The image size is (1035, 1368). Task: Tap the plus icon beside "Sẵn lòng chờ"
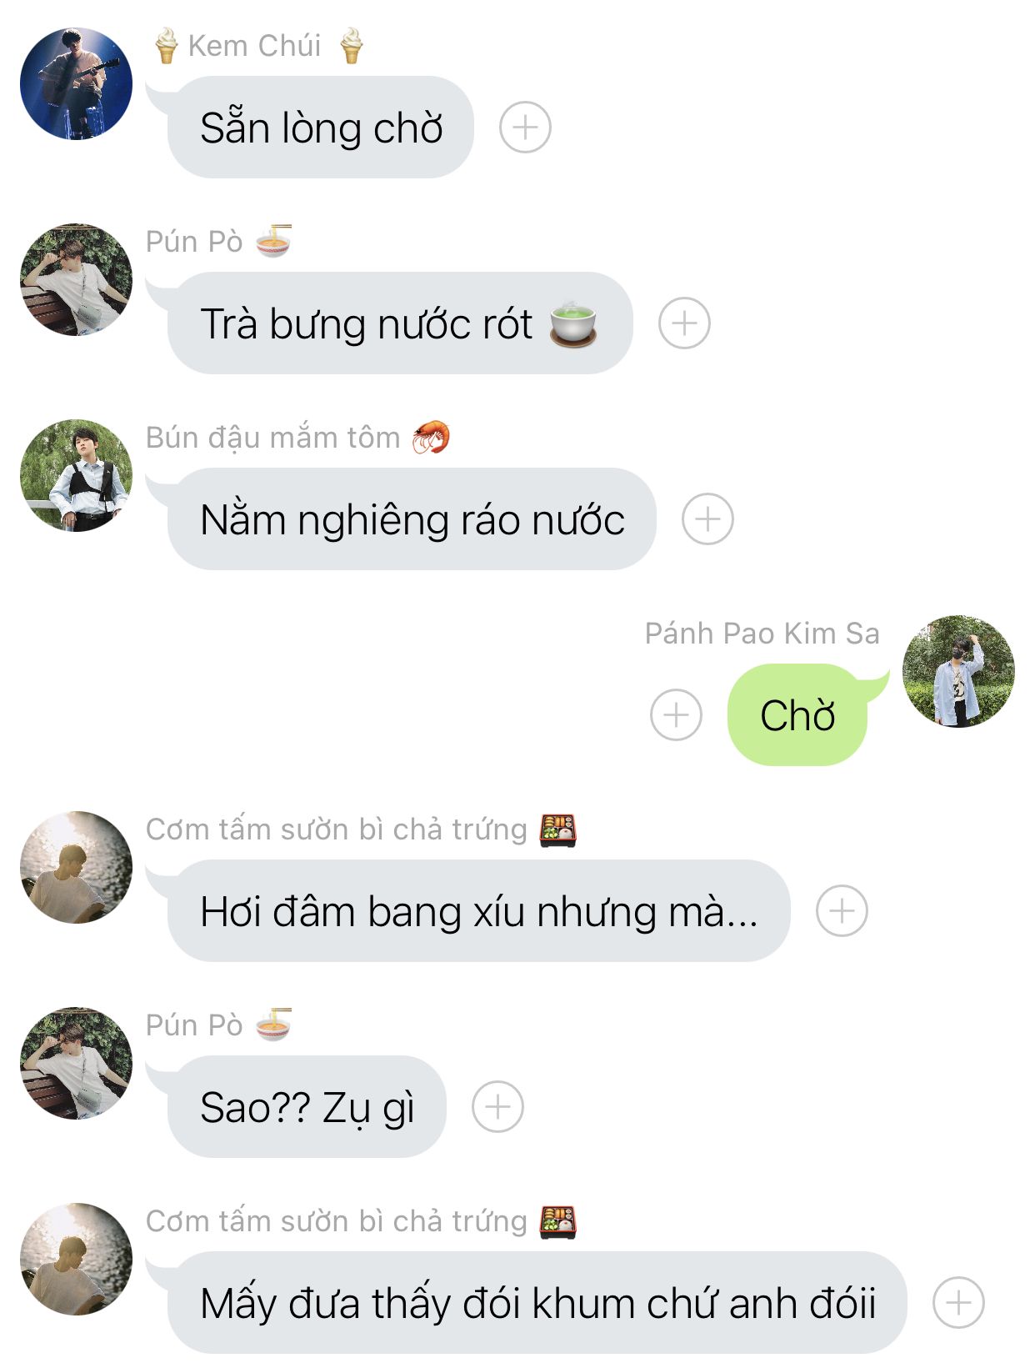[x=525, y=128]
